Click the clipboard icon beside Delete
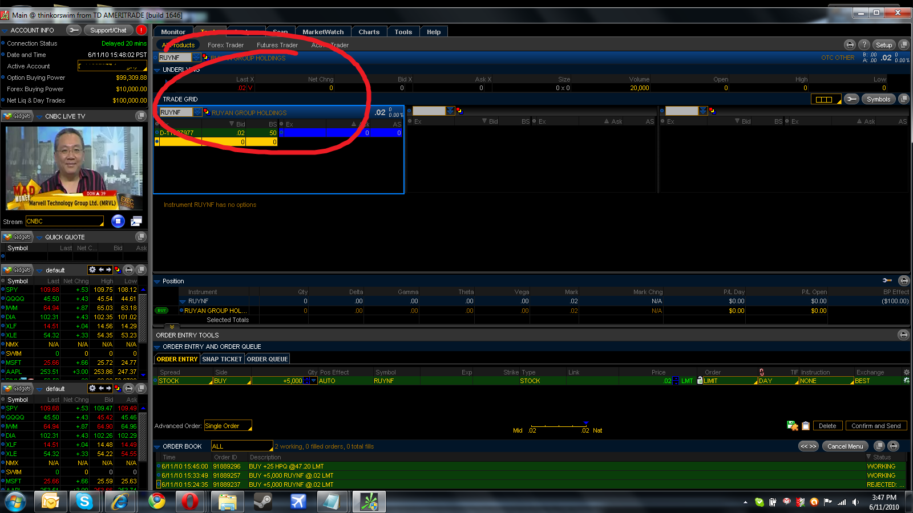Image resolution: width=913 pixels, height=513 pixels. [806, 426]
